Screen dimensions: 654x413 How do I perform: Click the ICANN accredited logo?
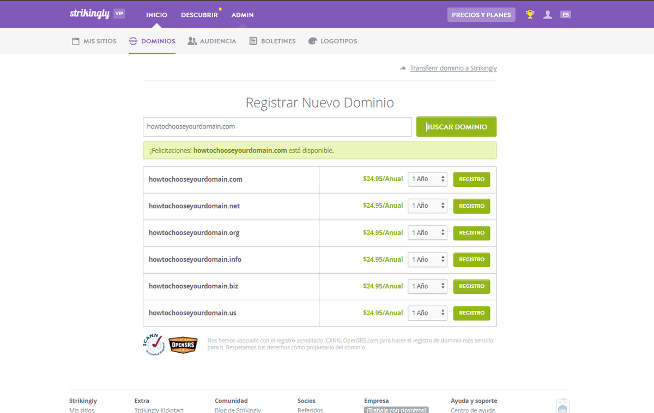[x=154, y=344]
